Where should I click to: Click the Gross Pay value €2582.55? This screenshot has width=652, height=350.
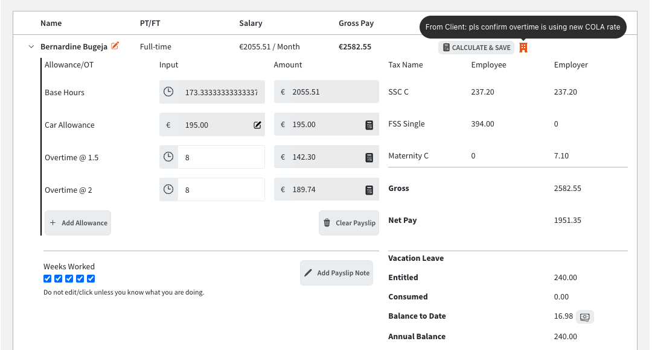[355, 47]
